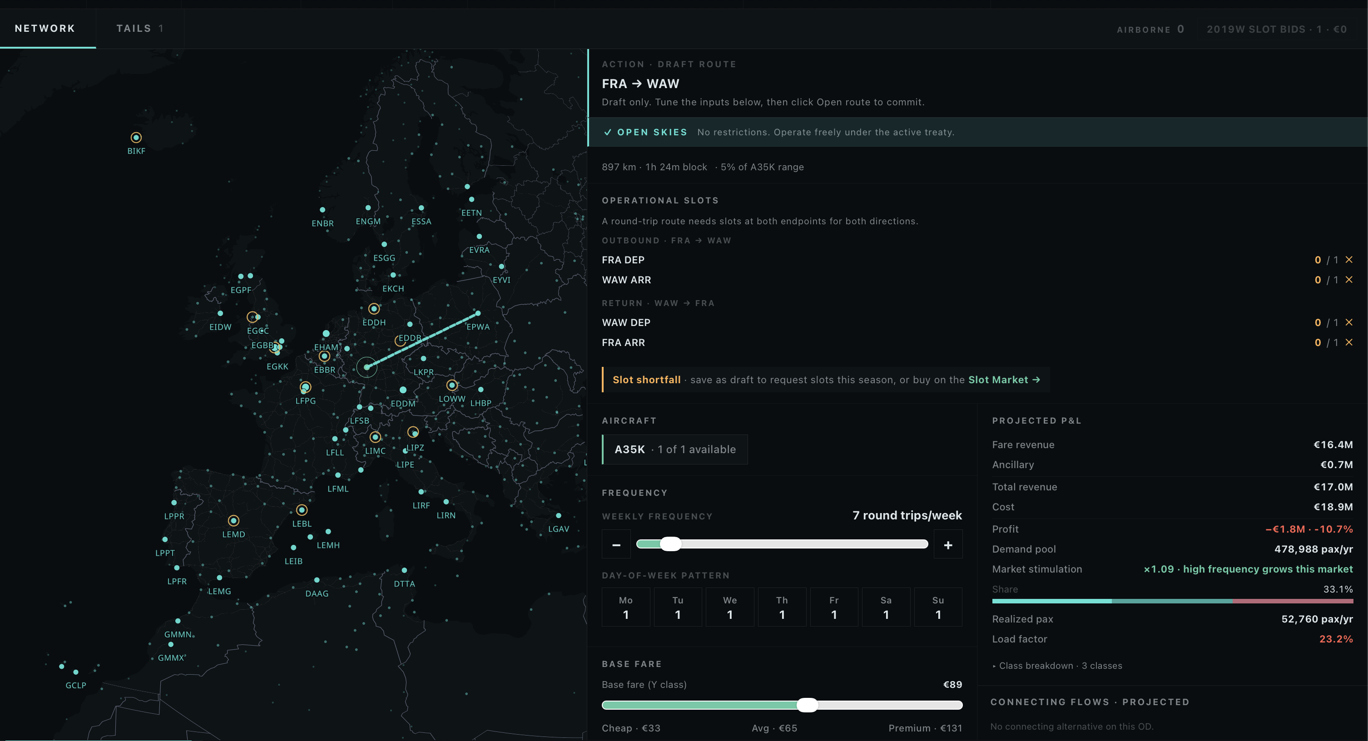The width and height of the screenshot is (1368, 741).
Task: Decrease weekly frequency with minus button
Action: 616,544
